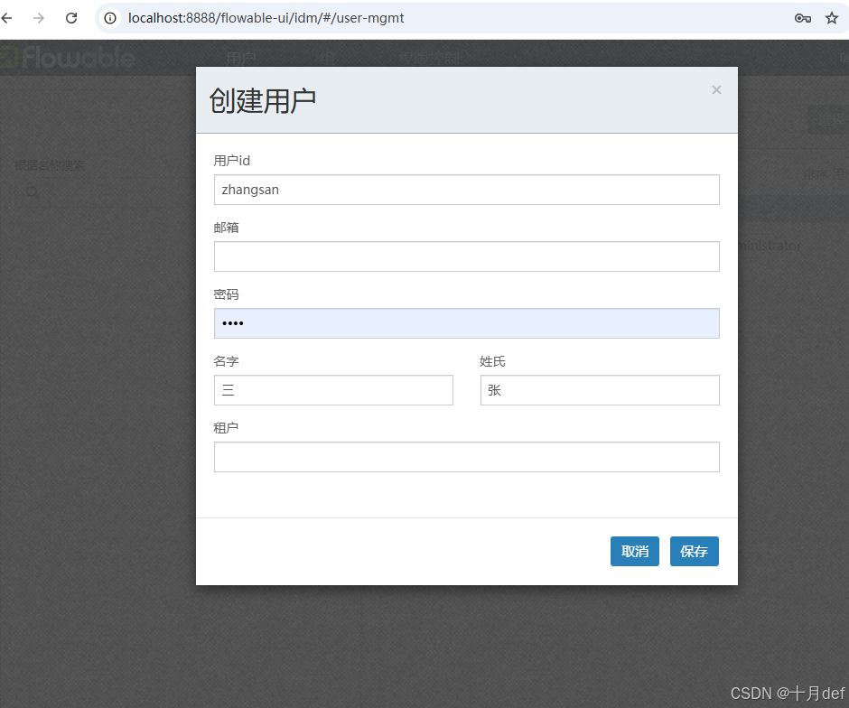849x708 pixels.
Task: Save the new user with 保存
Action: 695,551
